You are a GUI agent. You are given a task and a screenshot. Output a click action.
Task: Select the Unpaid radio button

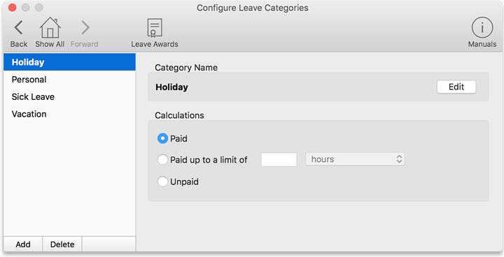point(162,182)
